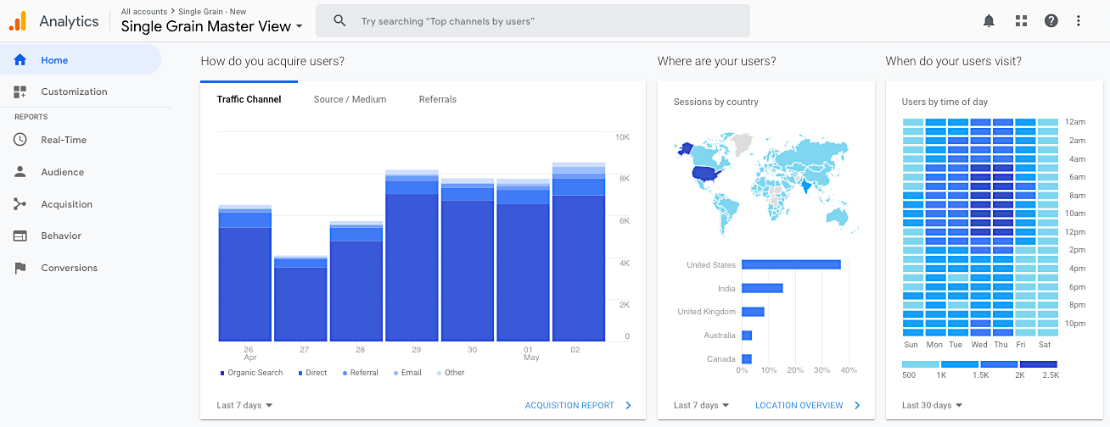The image size is (1110, 427).
Task: Switch to the Source / Medium tab
Action: pos(350,99)
